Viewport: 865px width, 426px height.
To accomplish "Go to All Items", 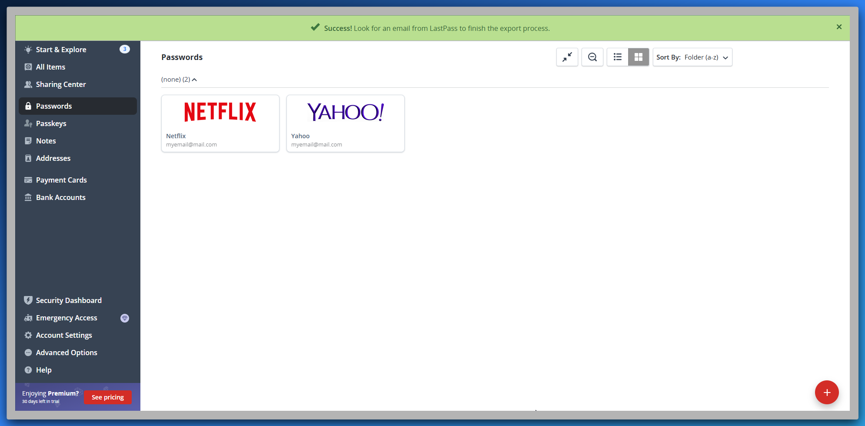I will point(50,67).
